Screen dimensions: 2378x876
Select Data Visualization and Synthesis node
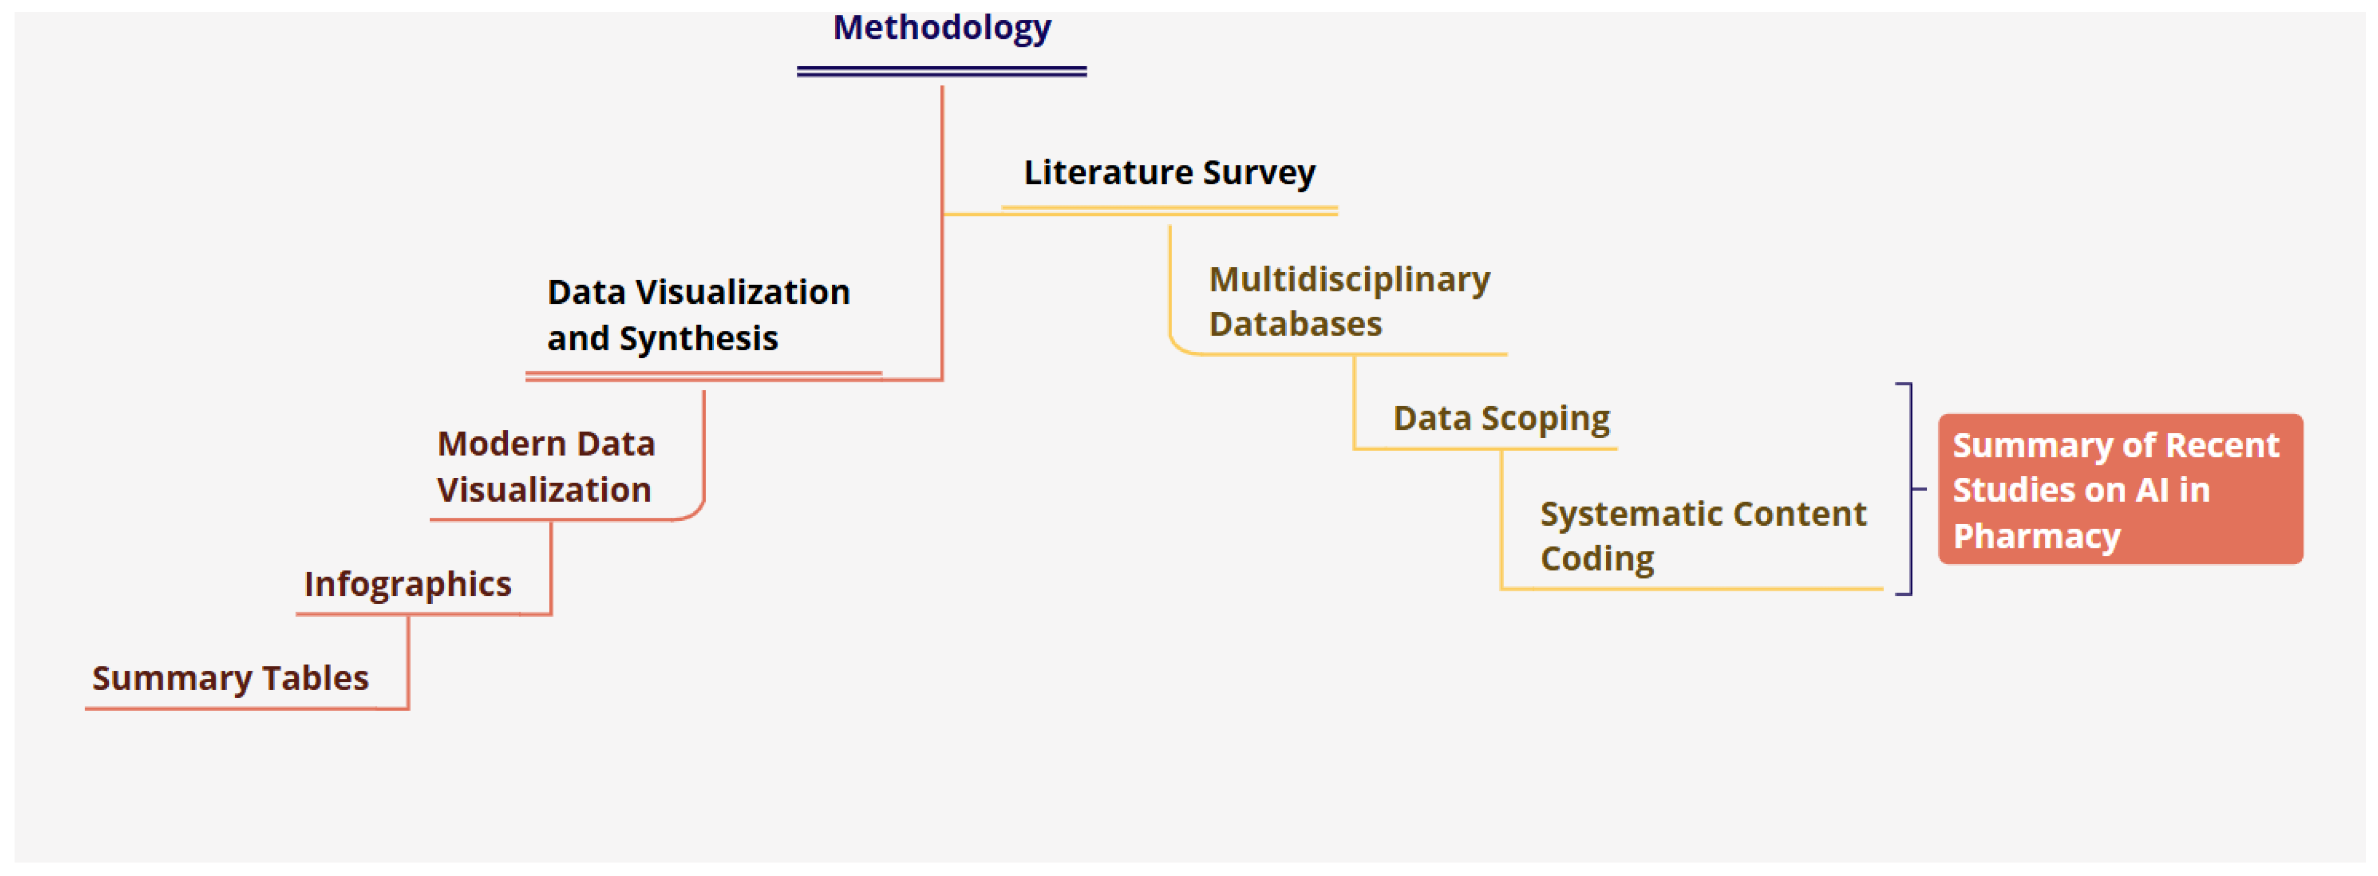[698, 315]
